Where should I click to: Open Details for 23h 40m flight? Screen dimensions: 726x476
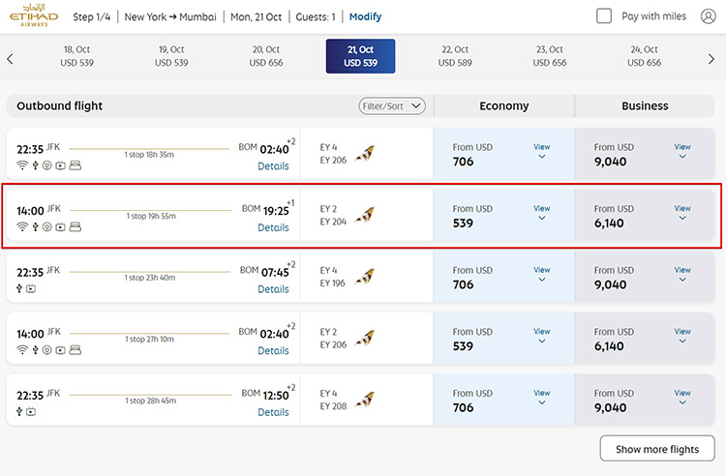[273, 289]
